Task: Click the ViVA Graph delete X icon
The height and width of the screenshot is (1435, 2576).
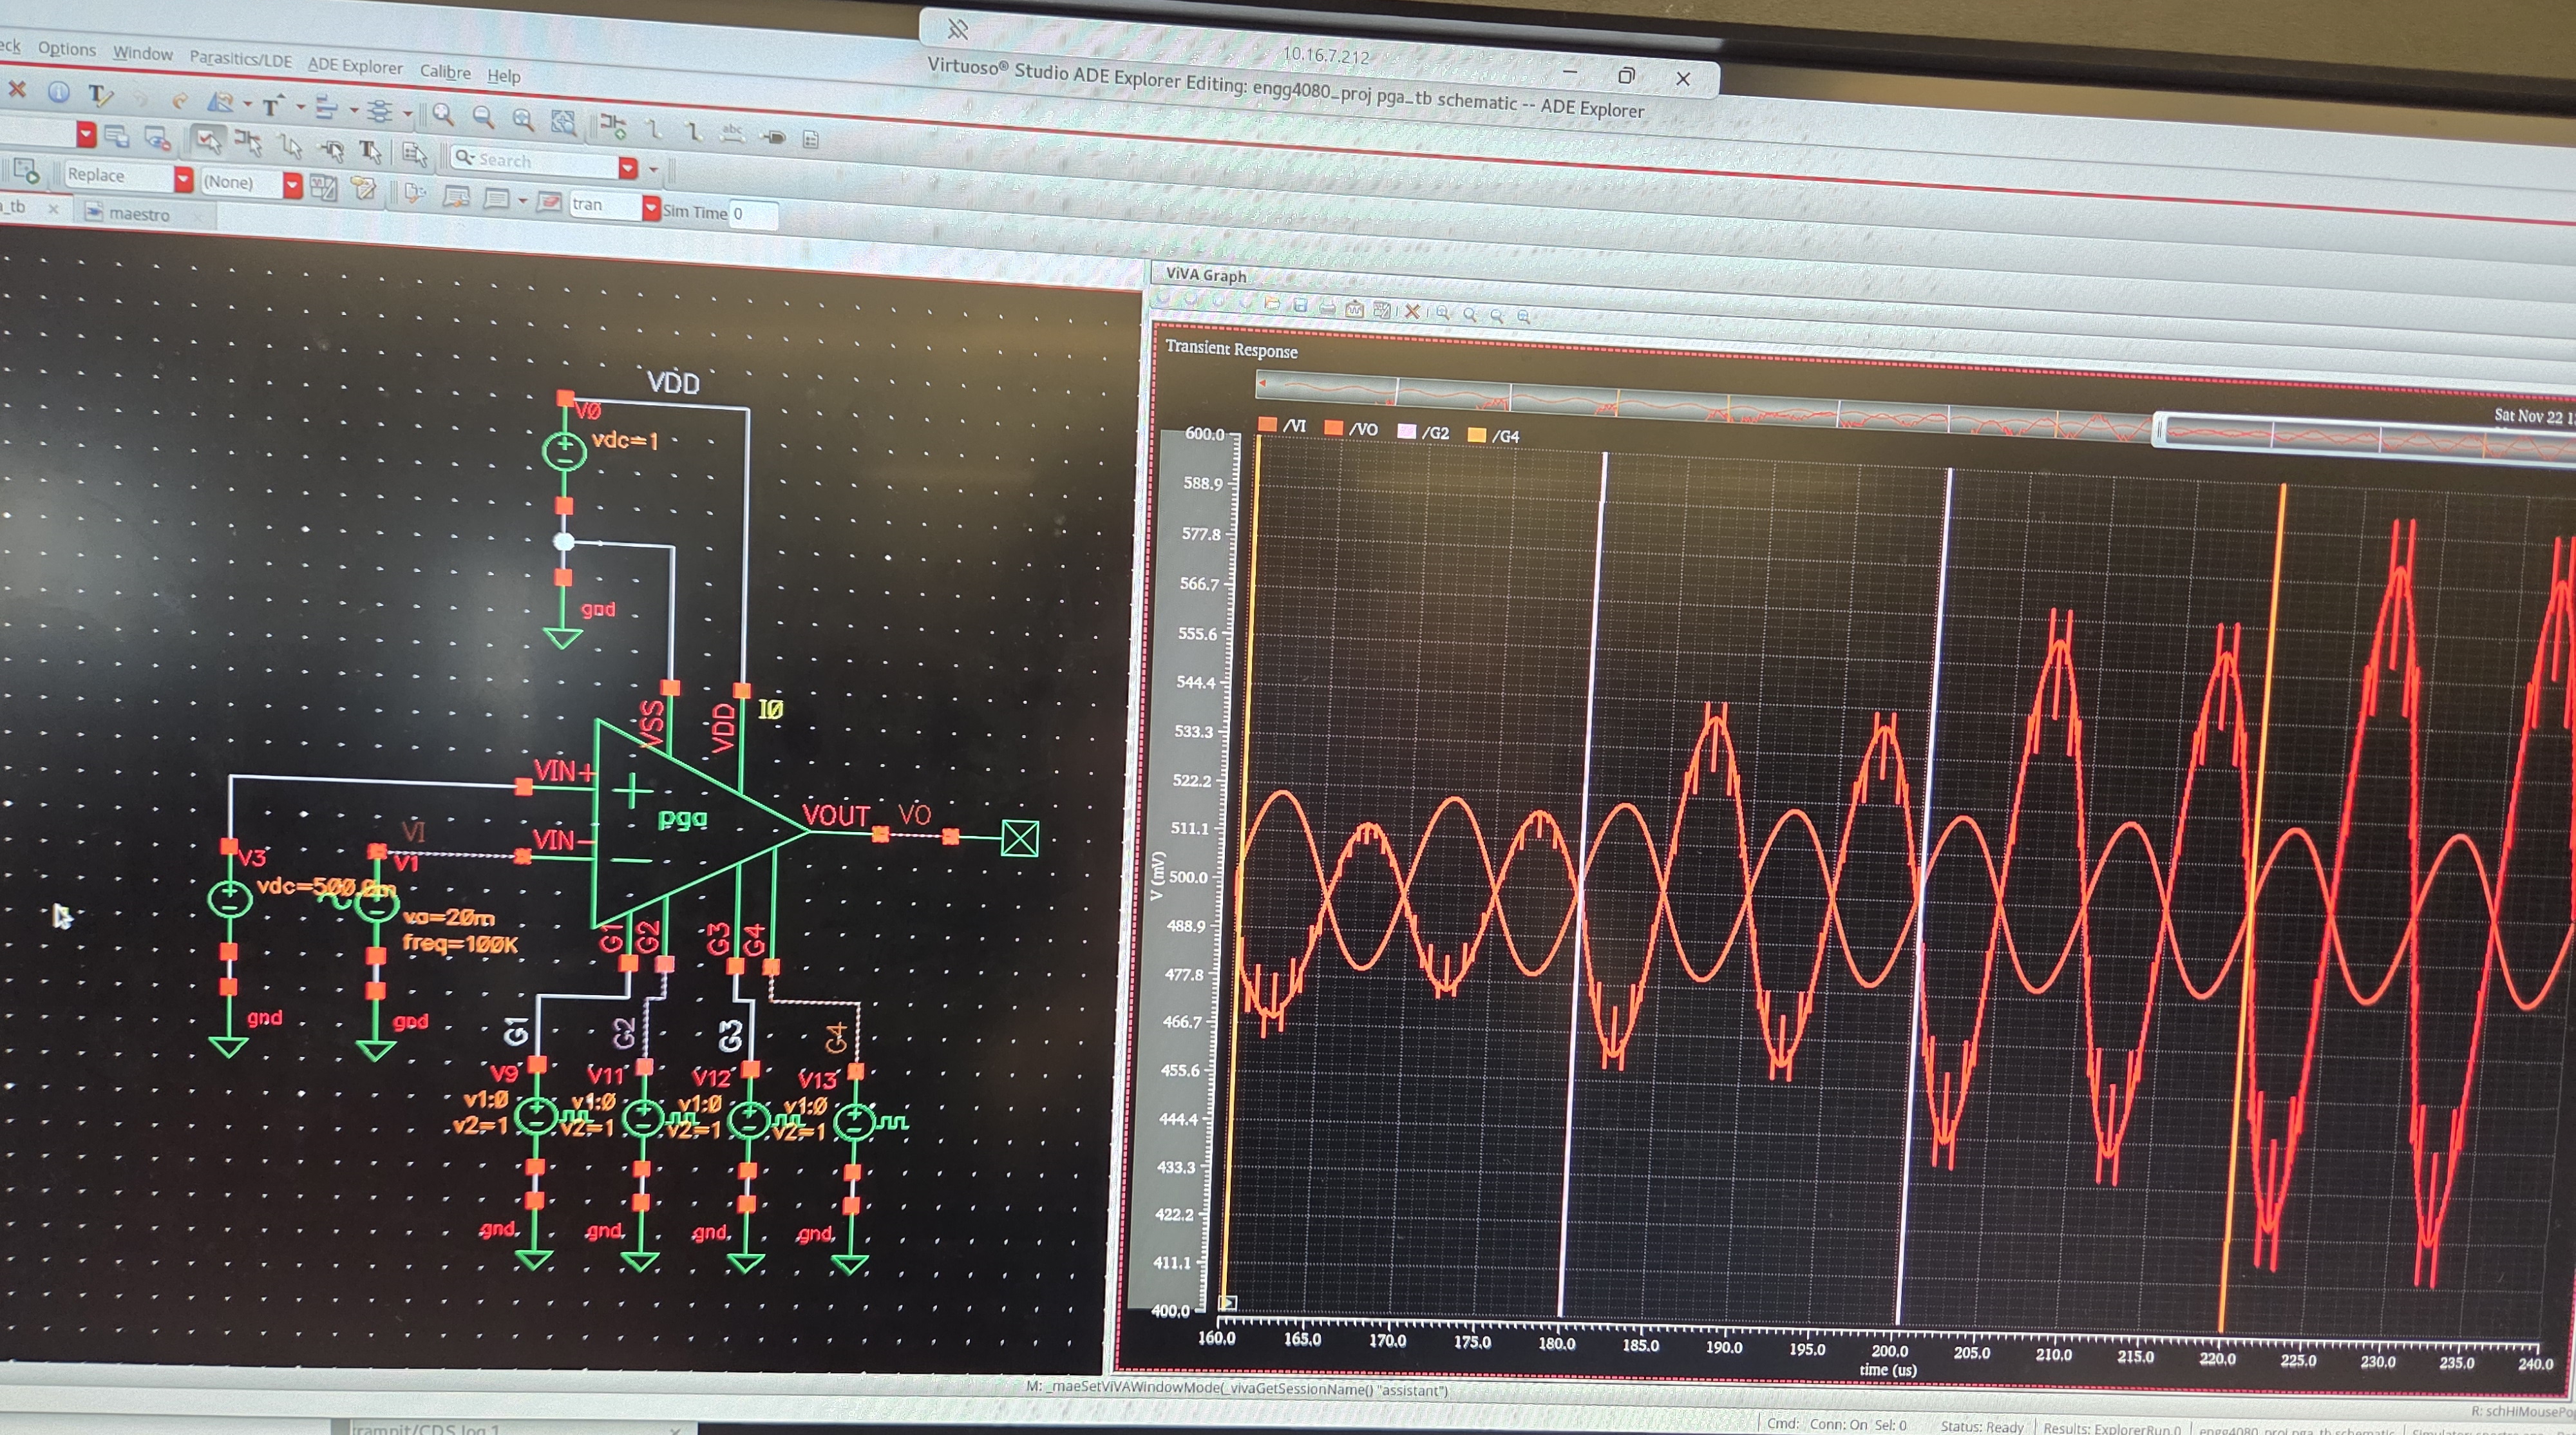Action: (1412, 311)
